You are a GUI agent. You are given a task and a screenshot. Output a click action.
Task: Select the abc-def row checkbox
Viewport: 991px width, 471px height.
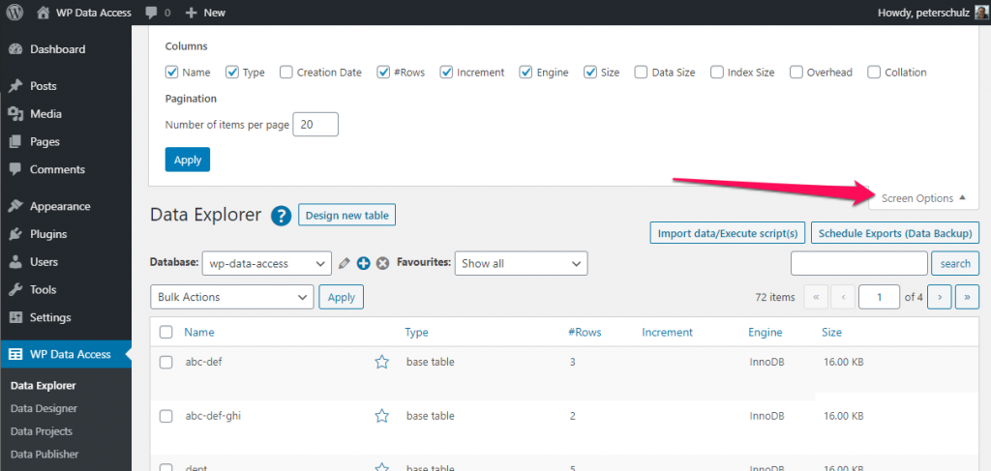pos(166,363)
